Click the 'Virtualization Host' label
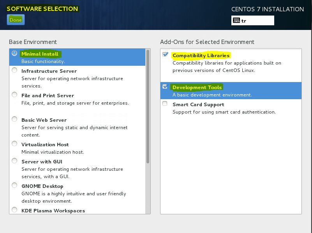312x233 pixels. [x=45, y=145]
